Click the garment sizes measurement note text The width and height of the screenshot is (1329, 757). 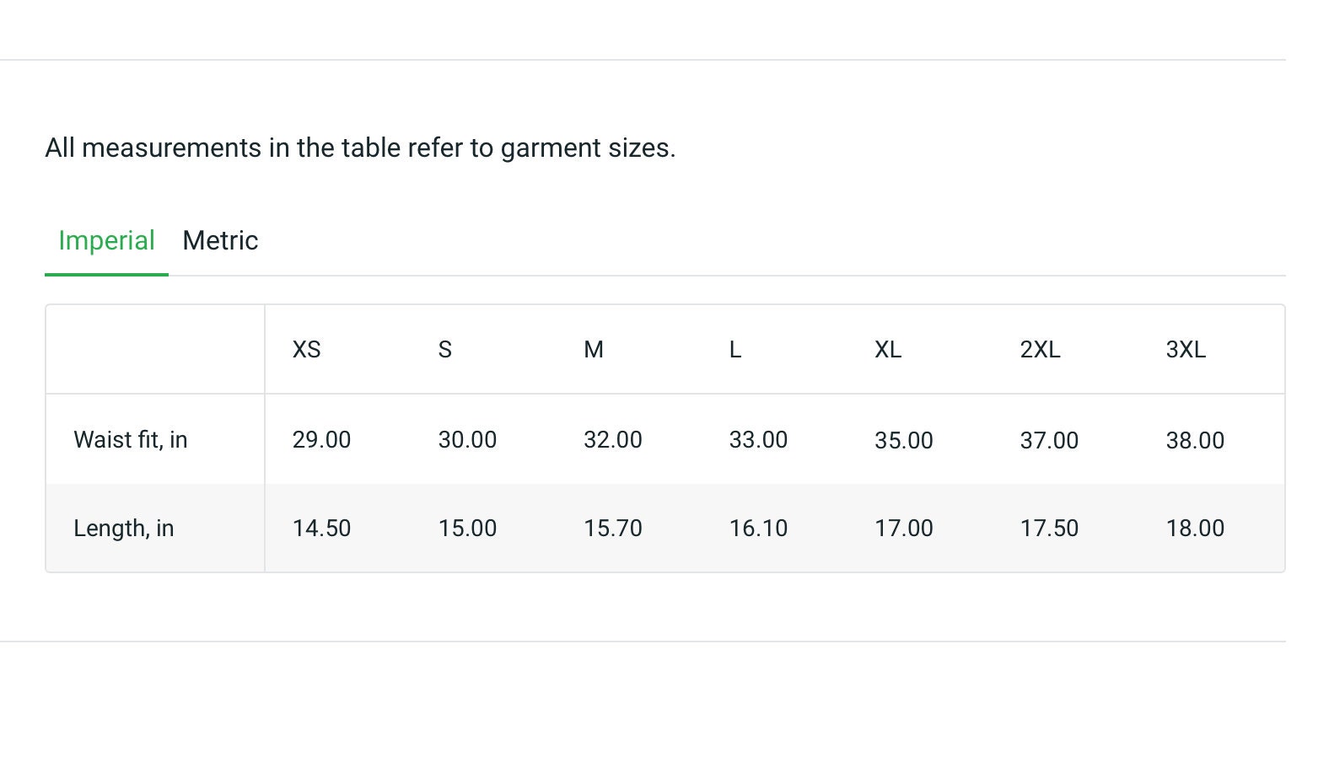(360, 148)
